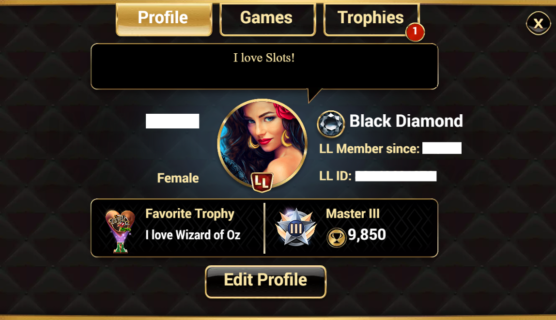The image size is (556, 320).
Task: Click the LL Member since label
Action: [370, 149]
